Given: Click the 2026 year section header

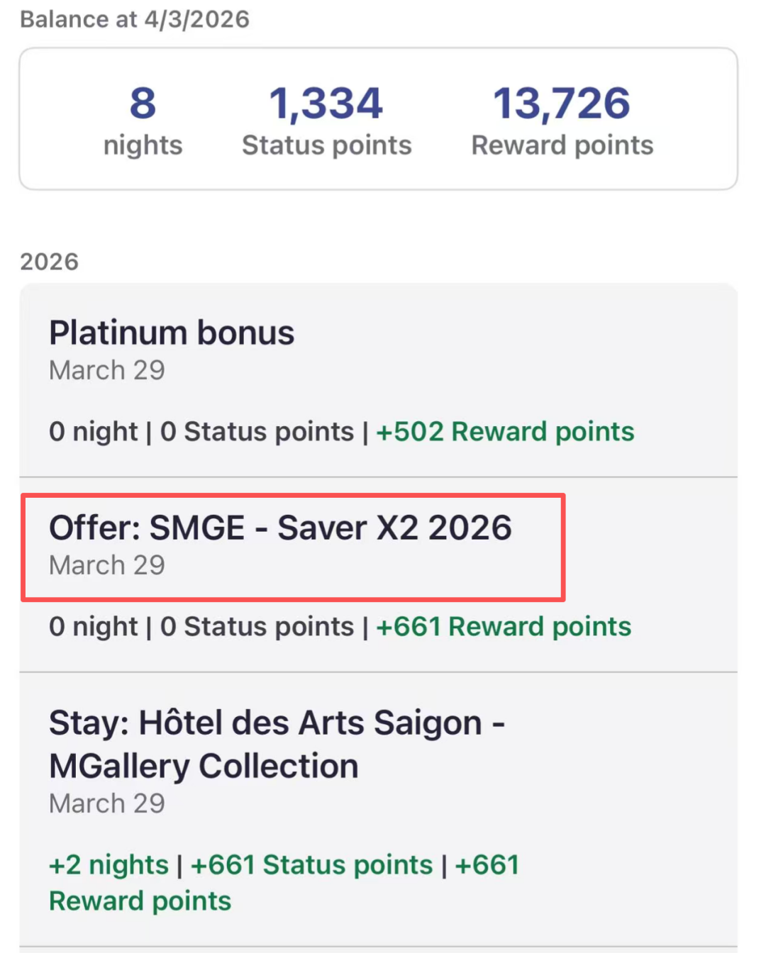Looking at the screenshot, I should pos(49,262).
